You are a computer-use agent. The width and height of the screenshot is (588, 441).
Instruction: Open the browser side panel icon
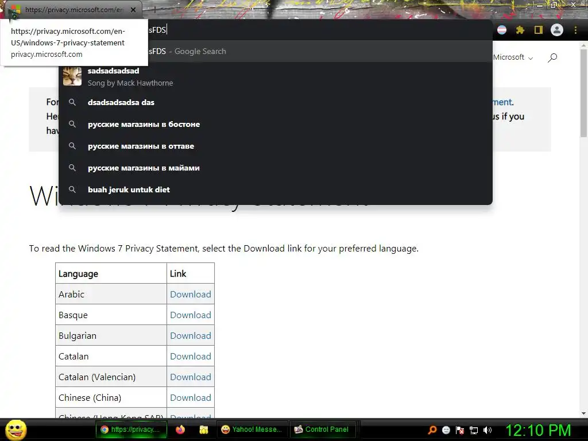tap(539, 30)
